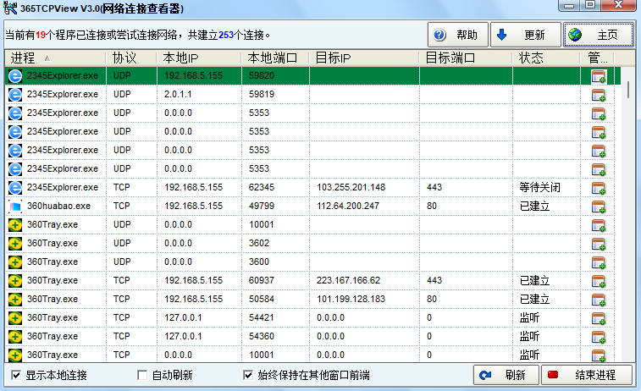Viewport: 641px width, 391px height.
Task: Sort by 目标端口 column header
Action: (466, 58)
